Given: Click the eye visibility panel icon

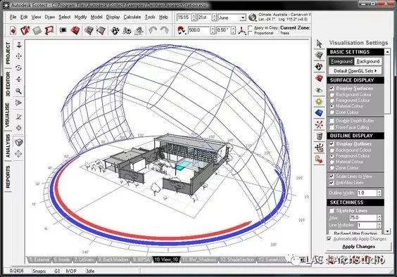Looking at the screenshot, I should (319, 90).
